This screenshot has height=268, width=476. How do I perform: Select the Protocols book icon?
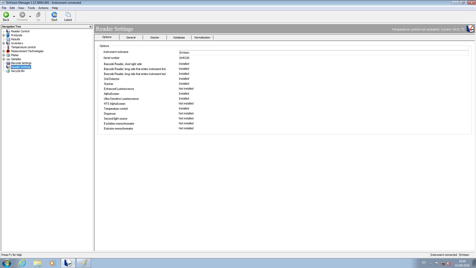point(8,35)
